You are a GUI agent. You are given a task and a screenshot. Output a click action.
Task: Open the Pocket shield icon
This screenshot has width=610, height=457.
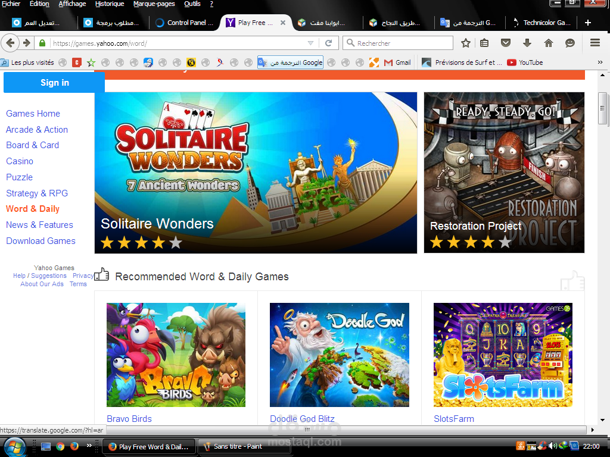point(505,43)
